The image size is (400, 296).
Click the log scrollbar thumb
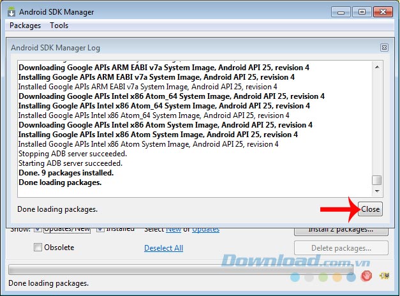point(377,180)
